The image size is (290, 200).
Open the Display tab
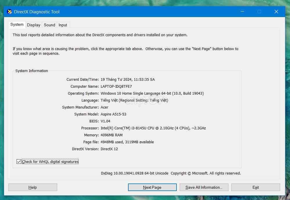pyautogui.click(x=33, y=25)
